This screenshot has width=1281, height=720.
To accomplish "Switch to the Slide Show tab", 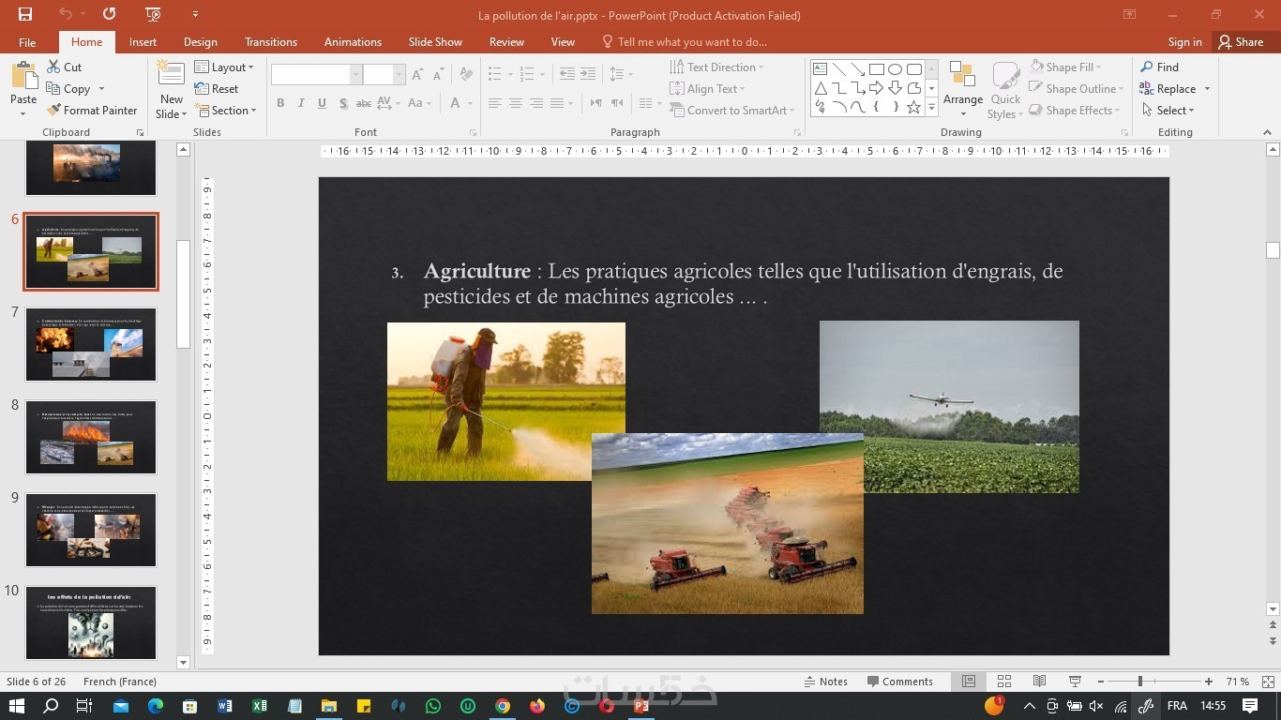I will [435, 42].
